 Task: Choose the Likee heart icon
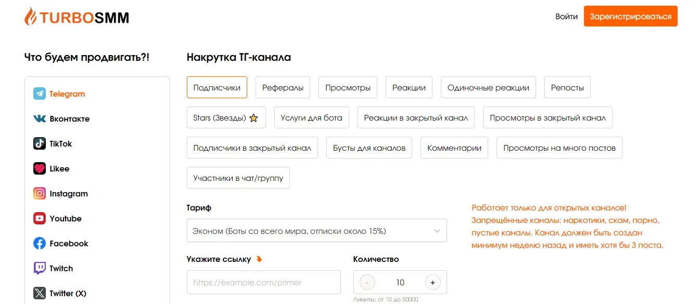click(x=40, y=169)
